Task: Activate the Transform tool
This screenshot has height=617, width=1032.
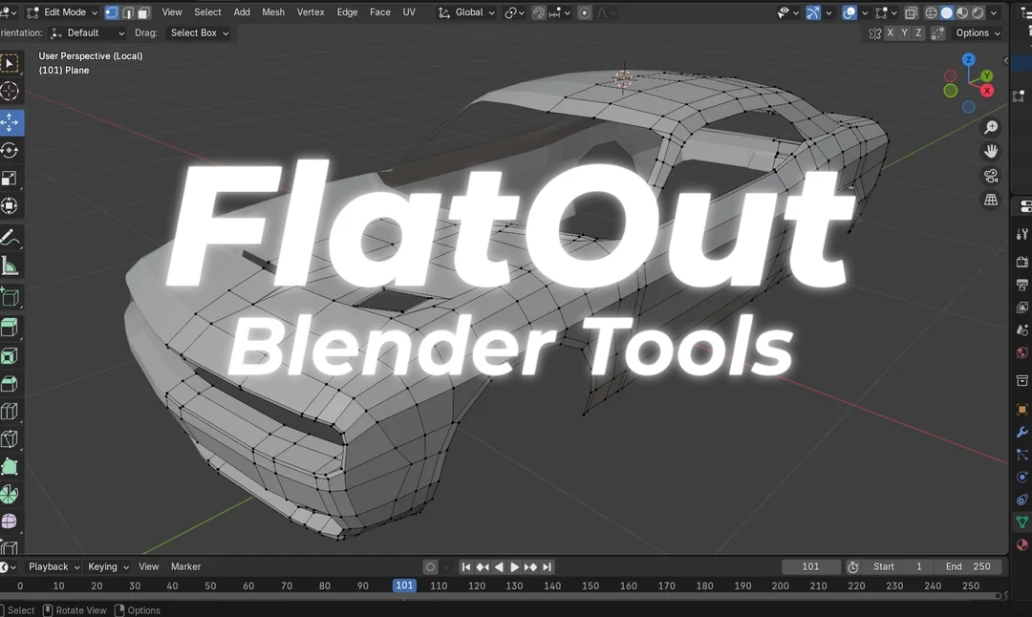Action: [x=10, y=206]
